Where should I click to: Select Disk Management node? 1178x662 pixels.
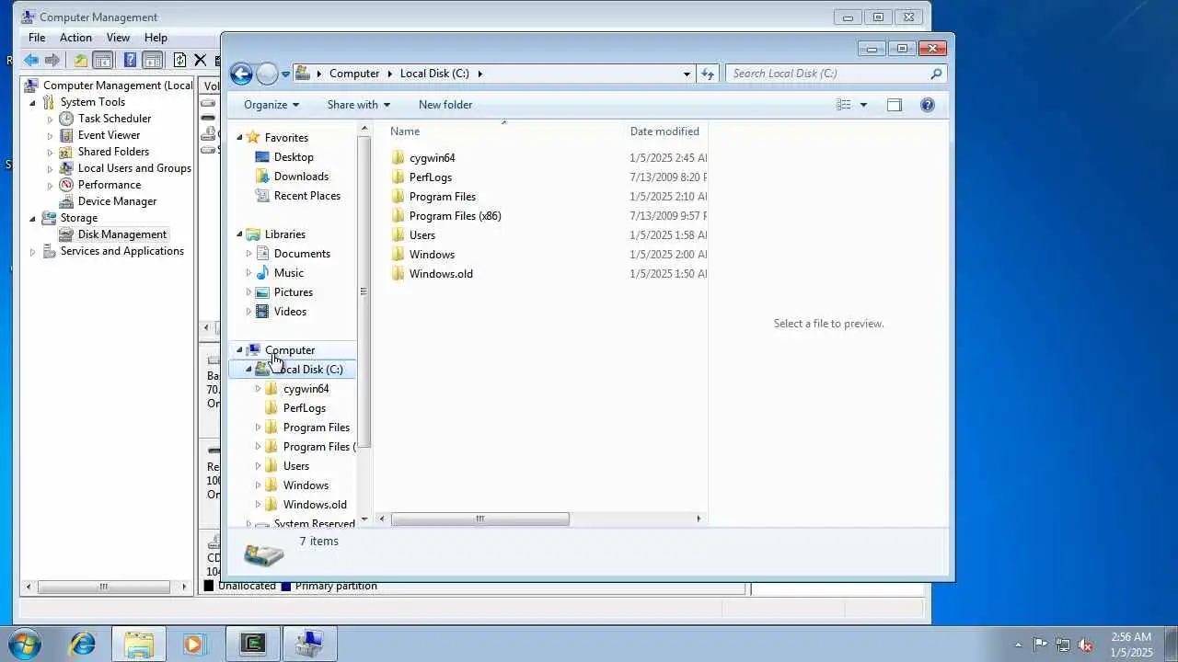(x=121, y=234)
